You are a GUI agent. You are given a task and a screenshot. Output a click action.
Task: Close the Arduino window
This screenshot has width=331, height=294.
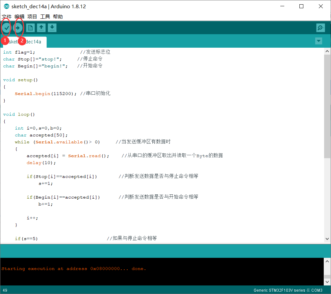[x=321, y=6]
